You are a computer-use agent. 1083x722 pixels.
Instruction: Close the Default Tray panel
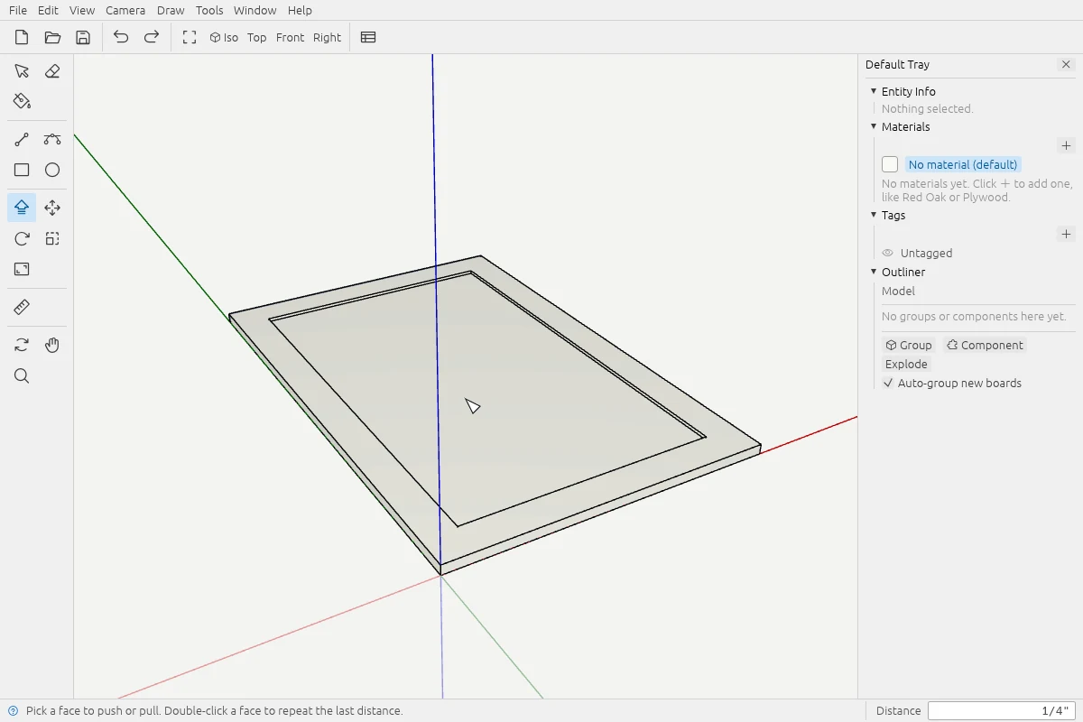pyautogui.click(x=1066, y=64)
